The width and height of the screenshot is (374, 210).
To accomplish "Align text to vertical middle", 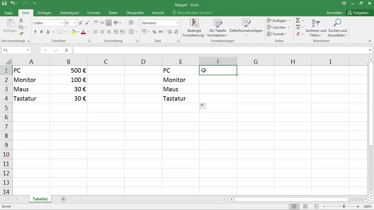I will point(102,23).
